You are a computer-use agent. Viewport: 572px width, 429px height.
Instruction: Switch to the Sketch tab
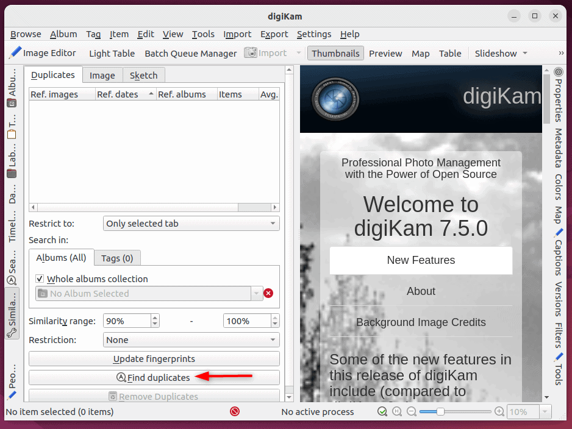[144, 76]
